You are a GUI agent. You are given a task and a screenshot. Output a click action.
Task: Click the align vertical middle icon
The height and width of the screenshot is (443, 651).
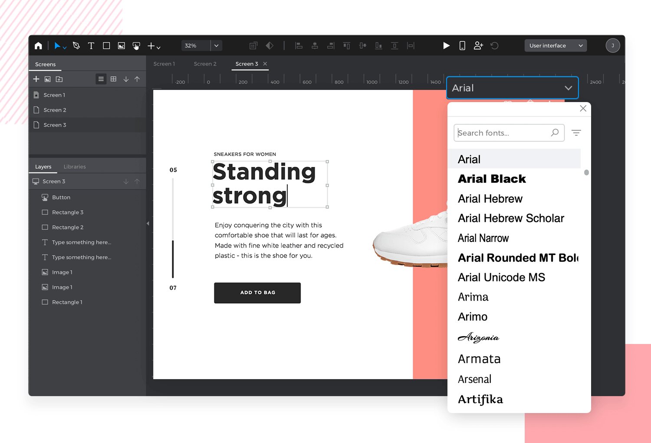[362, 46]
